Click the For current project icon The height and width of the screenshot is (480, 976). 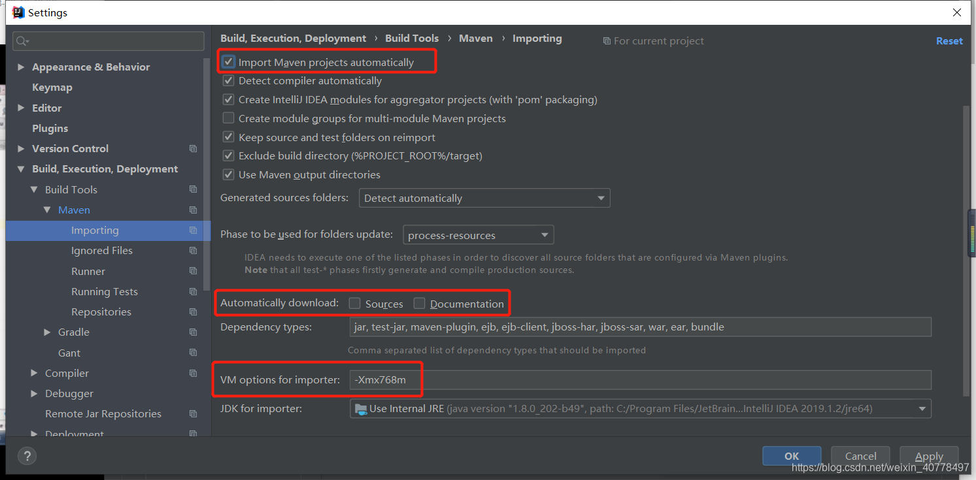pyautogui.click(x=607, y=41)
